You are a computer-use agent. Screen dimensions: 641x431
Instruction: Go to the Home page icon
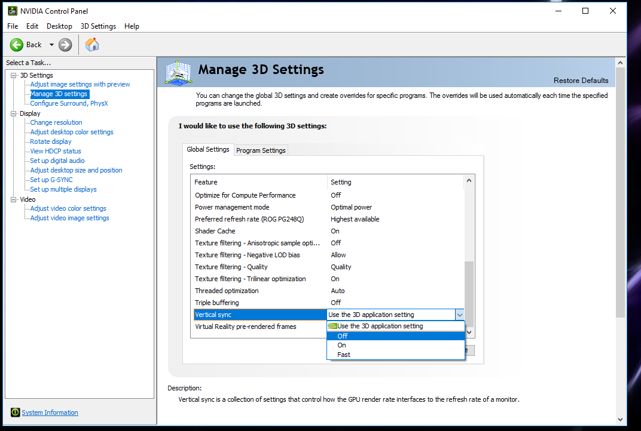click(92, 45)
